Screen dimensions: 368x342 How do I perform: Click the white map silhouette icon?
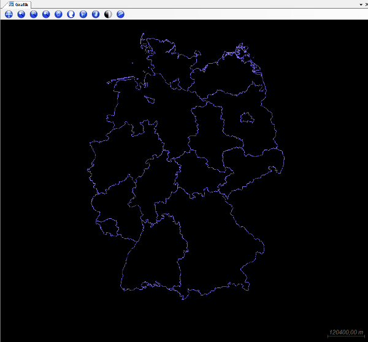pyautogui.click(x=71, y=14)
